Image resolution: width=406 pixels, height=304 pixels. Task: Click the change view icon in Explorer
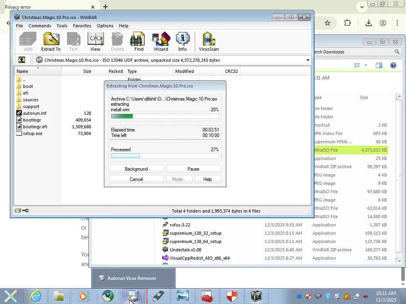pos(357,65)
